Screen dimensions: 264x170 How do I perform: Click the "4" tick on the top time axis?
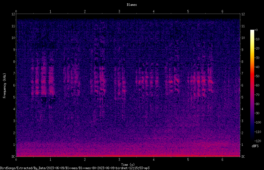tap(154, 11)
